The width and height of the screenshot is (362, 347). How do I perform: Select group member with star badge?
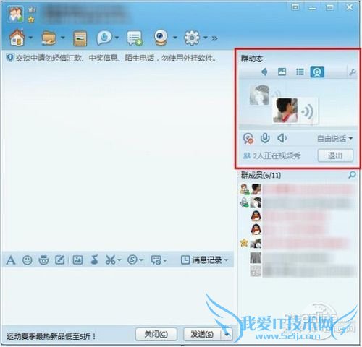(298, 244)
